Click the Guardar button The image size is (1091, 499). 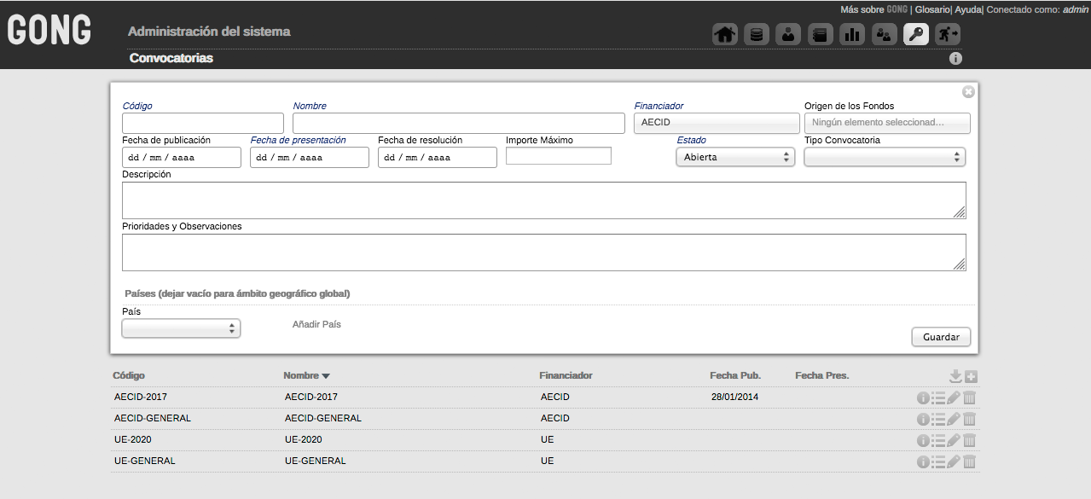pos(941,337)
